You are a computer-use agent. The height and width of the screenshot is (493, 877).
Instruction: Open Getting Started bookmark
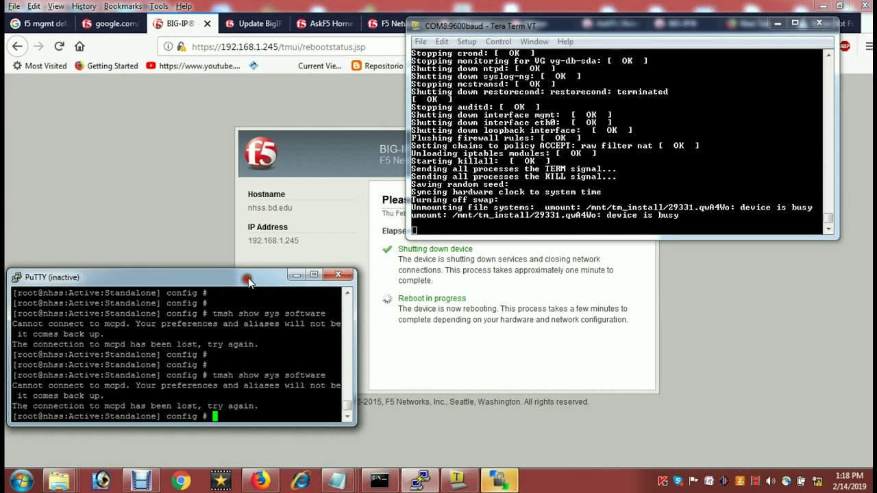tap(106, 66)
